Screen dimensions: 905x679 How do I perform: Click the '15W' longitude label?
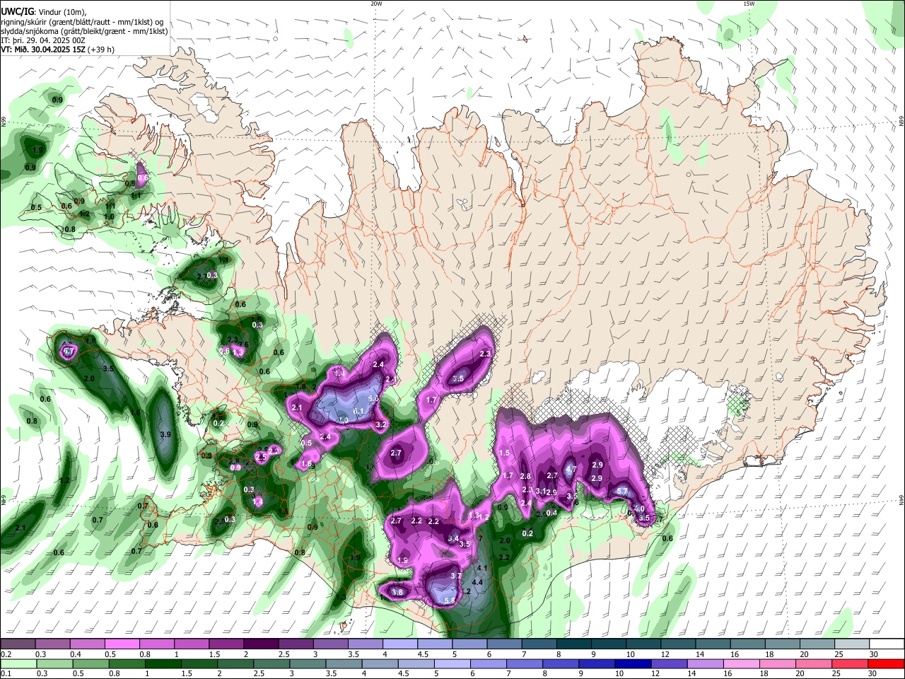point(749,4)
